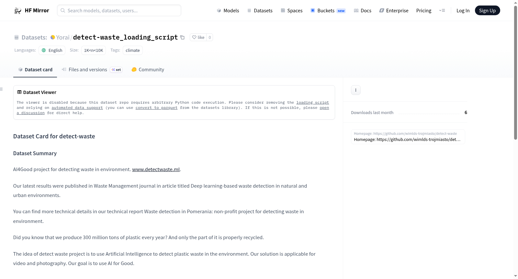
Task: Click the English language globe icon
Action: [x=44, y=50]
